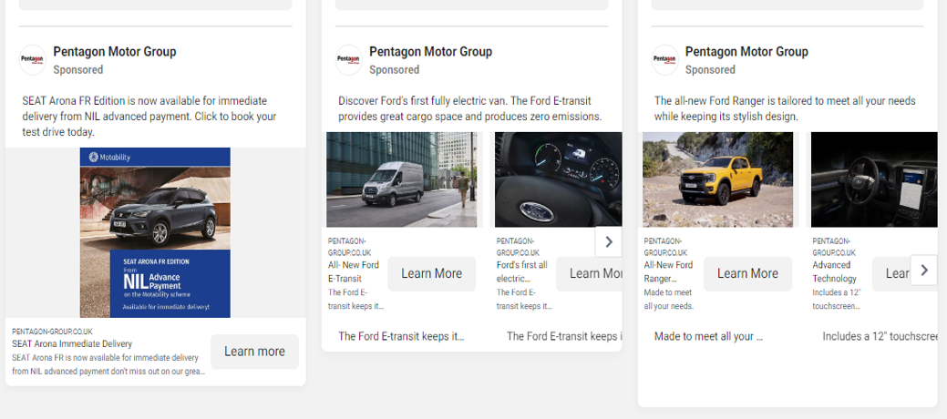Viewport: 947px width, 419px height.
Task: Click PENTAGON-GROUP.CO.UK under silver van image
Action: click(x=350, y=246)
